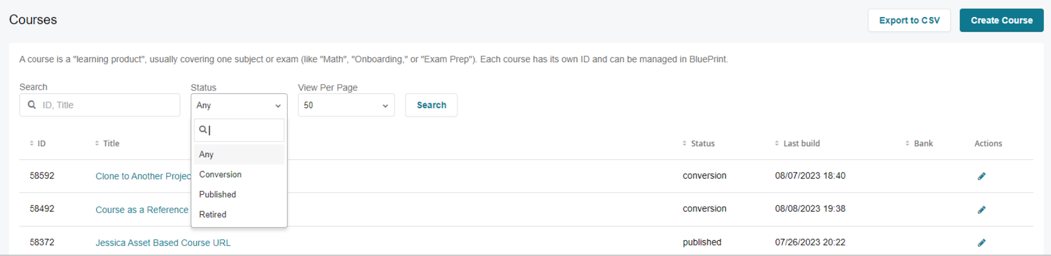Open the Jessica Asset Based Course URL link
This screenshot has width=1051, height=256.
(163, 242)
